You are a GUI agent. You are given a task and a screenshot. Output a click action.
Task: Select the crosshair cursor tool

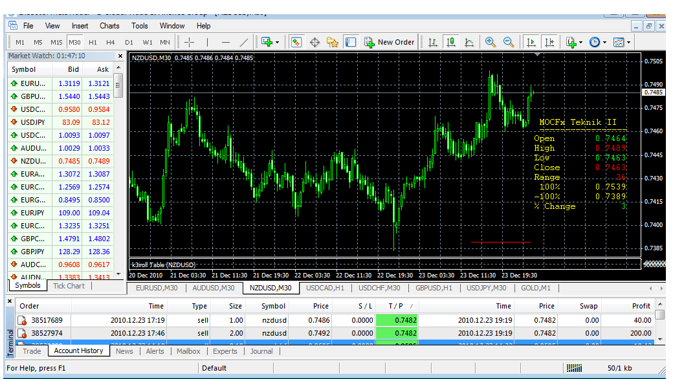coord(189,42)
